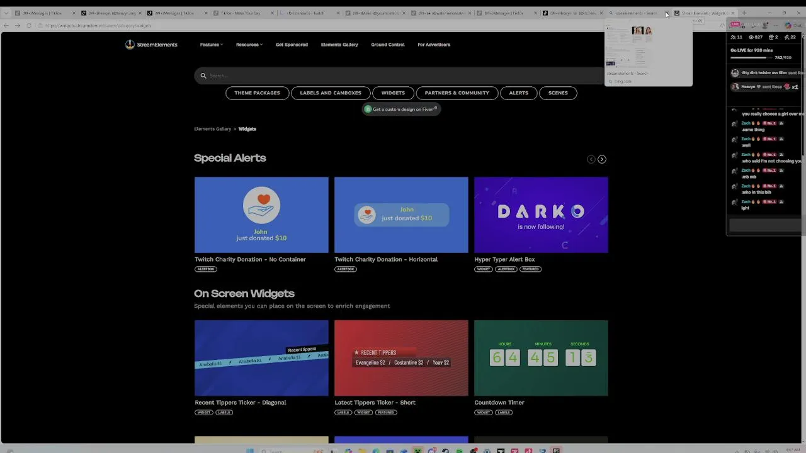The width and height of the screenshot is (806, 453).
Task: Click WIDGET tag under Countdown Timer
Action: coord(483,413)
